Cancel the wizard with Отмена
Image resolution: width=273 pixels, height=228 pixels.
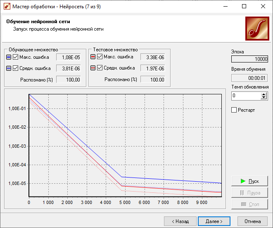[x=252, y=221]
